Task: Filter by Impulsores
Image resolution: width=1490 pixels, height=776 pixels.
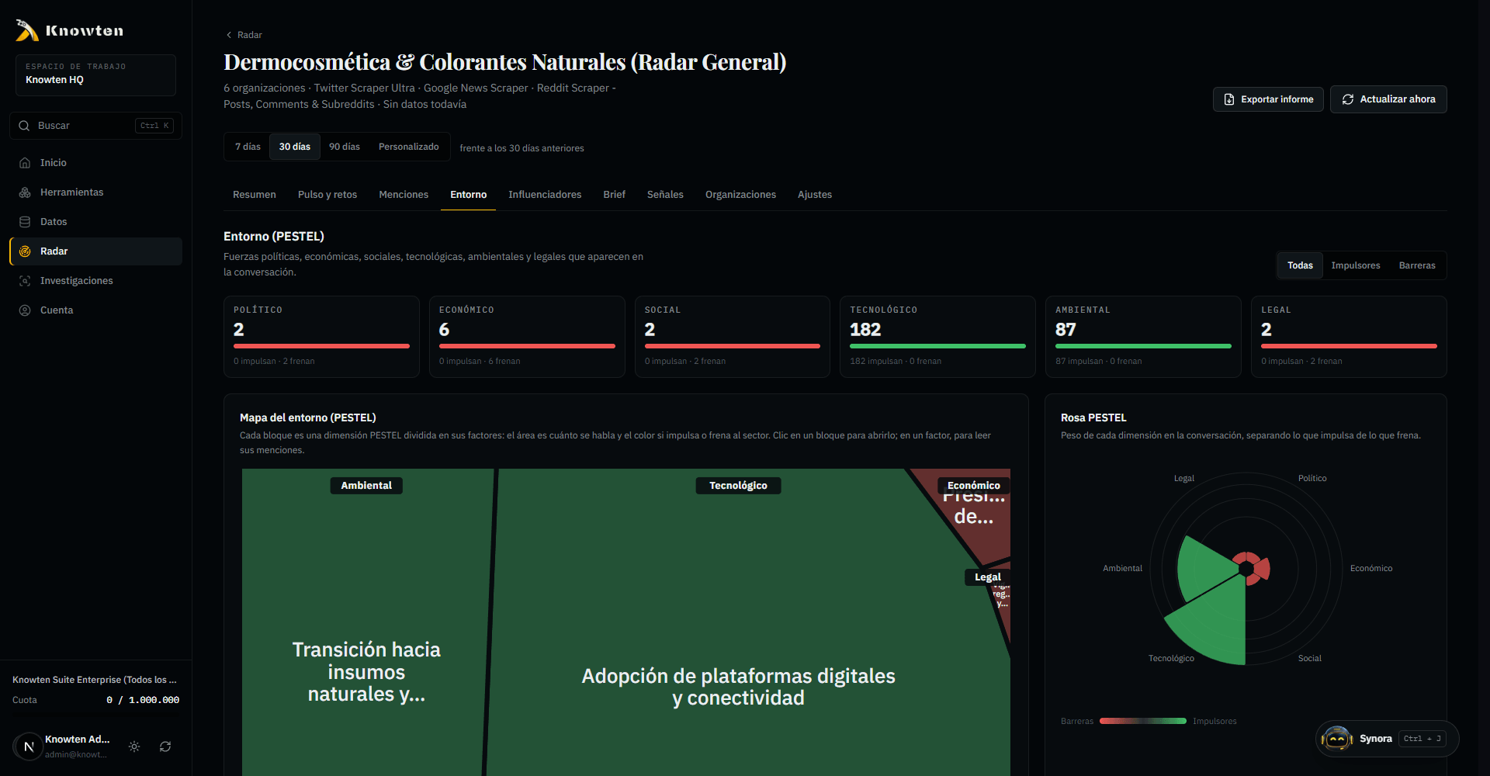Action: click(1356, 265)
